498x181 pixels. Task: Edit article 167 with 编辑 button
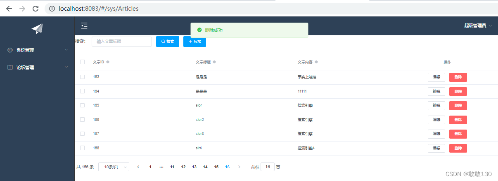tap(436, 134)
